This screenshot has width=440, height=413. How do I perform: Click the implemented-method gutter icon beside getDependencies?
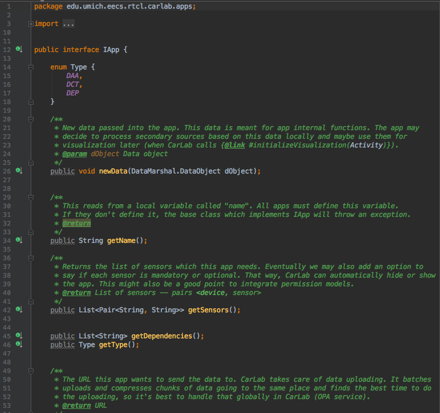coord(19,335)
